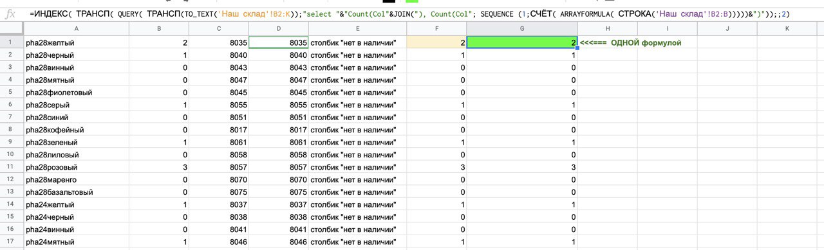Click the green highlighted cell G1
This screenshot has width=824, height=250.
(x=522, y=42)
